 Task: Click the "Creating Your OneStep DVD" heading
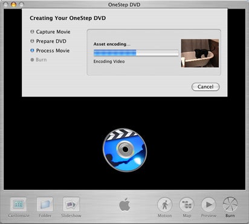pyautogui.click(x=68, y=18)
